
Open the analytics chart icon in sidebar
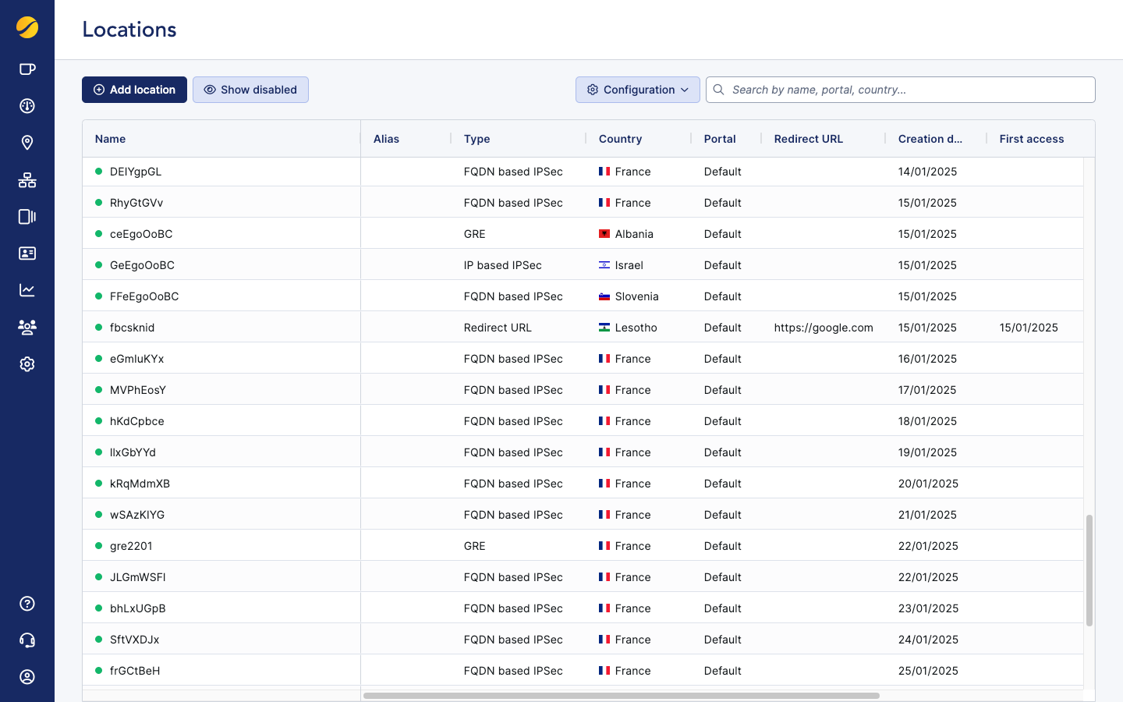[x=27, y=290]
